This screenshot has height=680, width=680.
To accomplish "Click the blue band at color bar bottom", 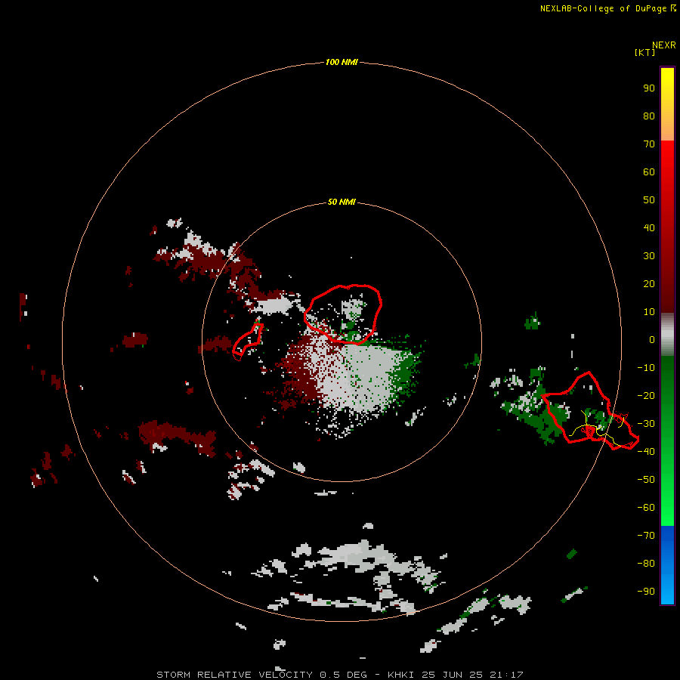I will 667,564.
